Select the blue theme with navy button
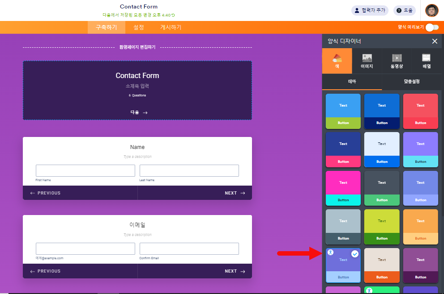This screenshot has height=294, width=444. pyautogui.click(x=382, y=112)
